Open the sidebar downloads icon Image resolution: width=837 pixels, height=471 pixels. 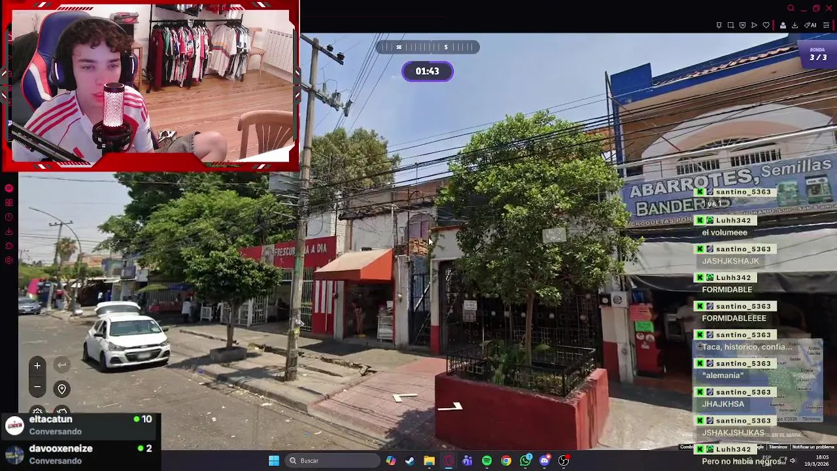9,232
